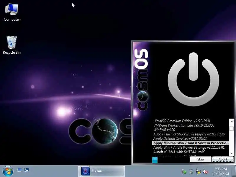
Task: Click the Show desktop strip beside the clock
Action: (x=234, y=171)
